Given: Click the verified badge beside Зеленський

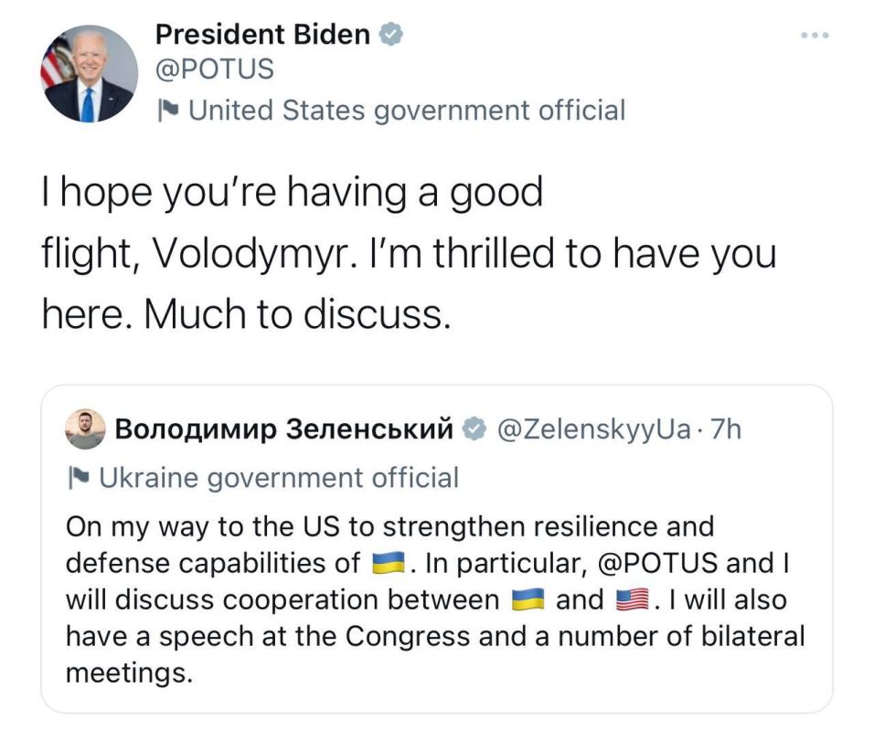Looking at the screenshot, I should 474,429.
